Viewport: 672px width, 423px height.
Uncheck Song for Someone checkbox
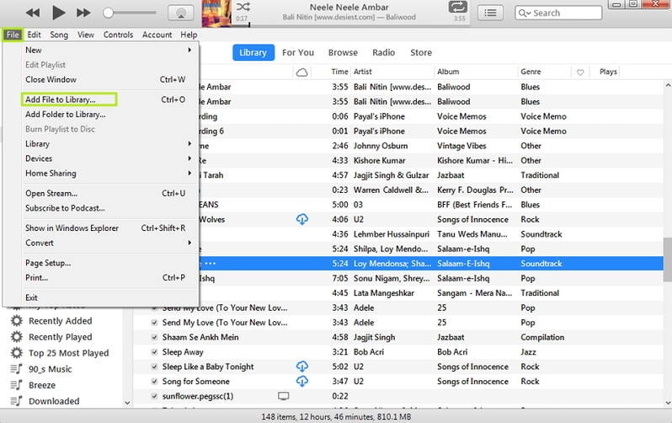click(154, 382)
